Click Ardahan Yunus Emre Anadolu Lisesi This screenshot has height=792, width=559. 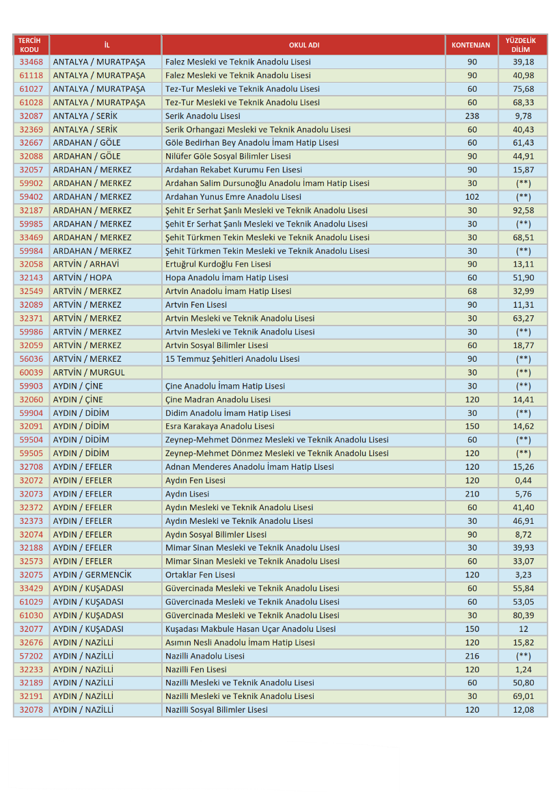233,197
